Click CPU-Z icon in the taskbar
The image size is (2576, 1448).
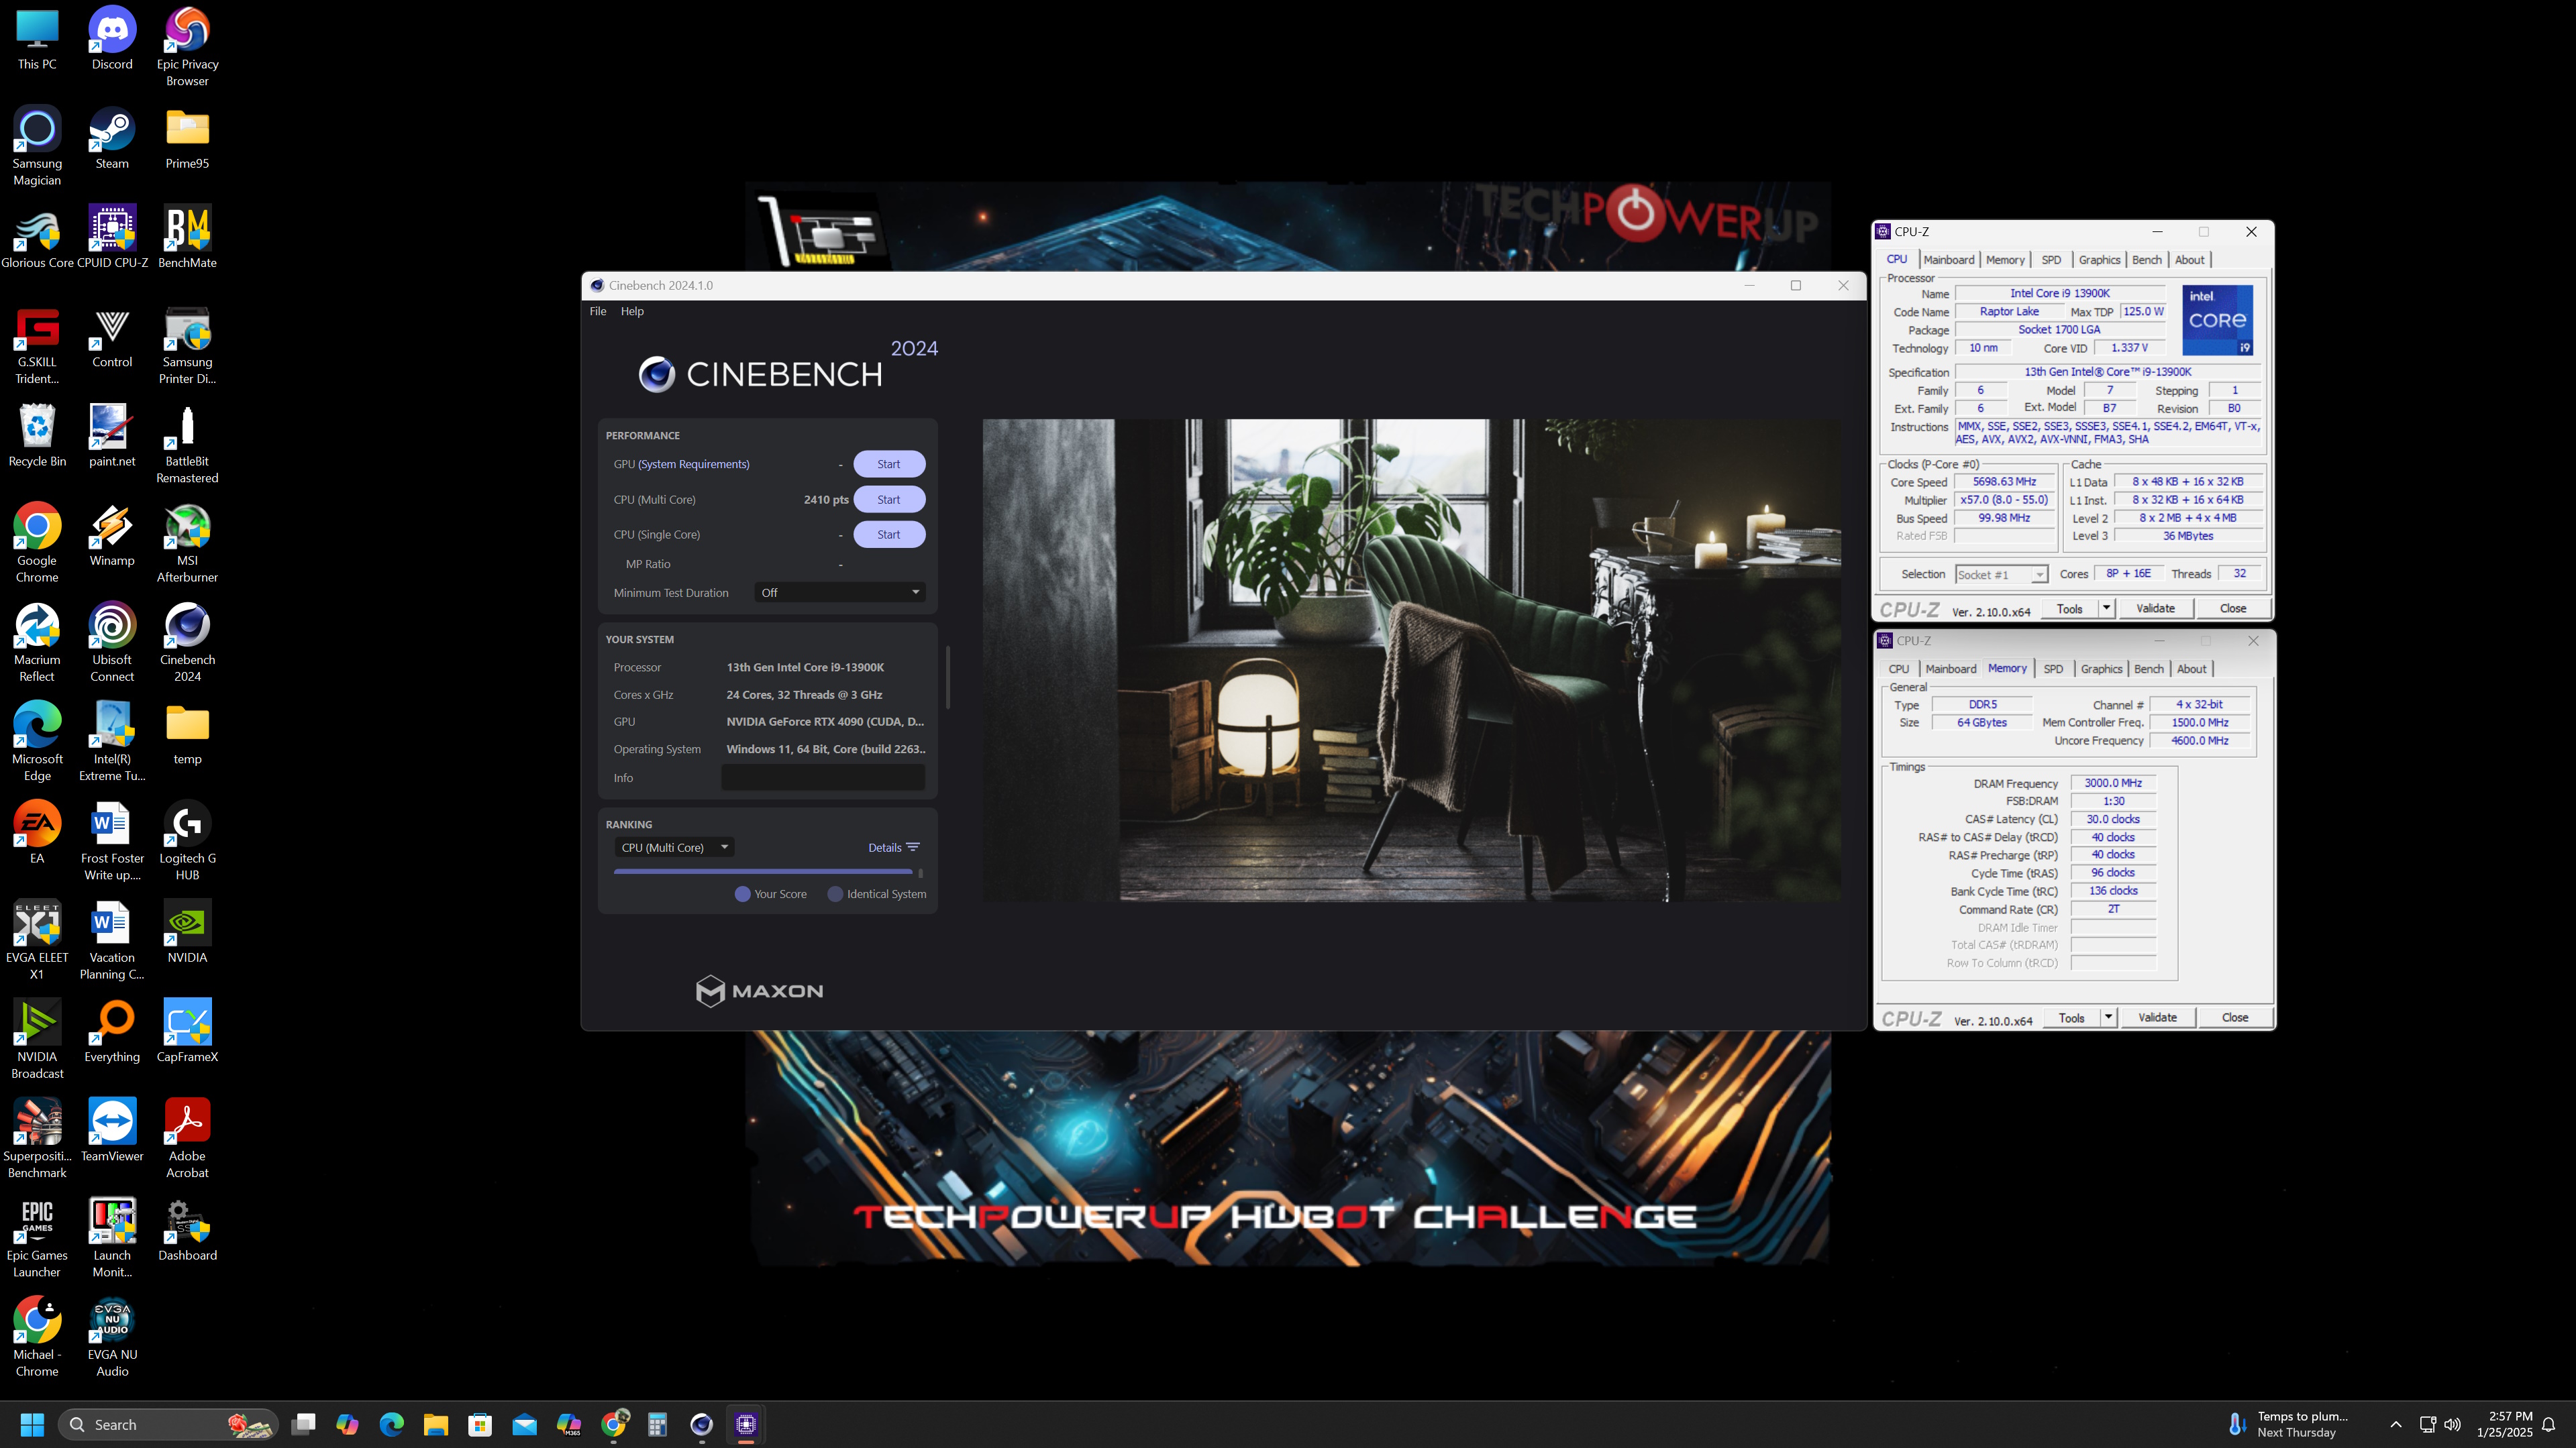coord(746,1424)
